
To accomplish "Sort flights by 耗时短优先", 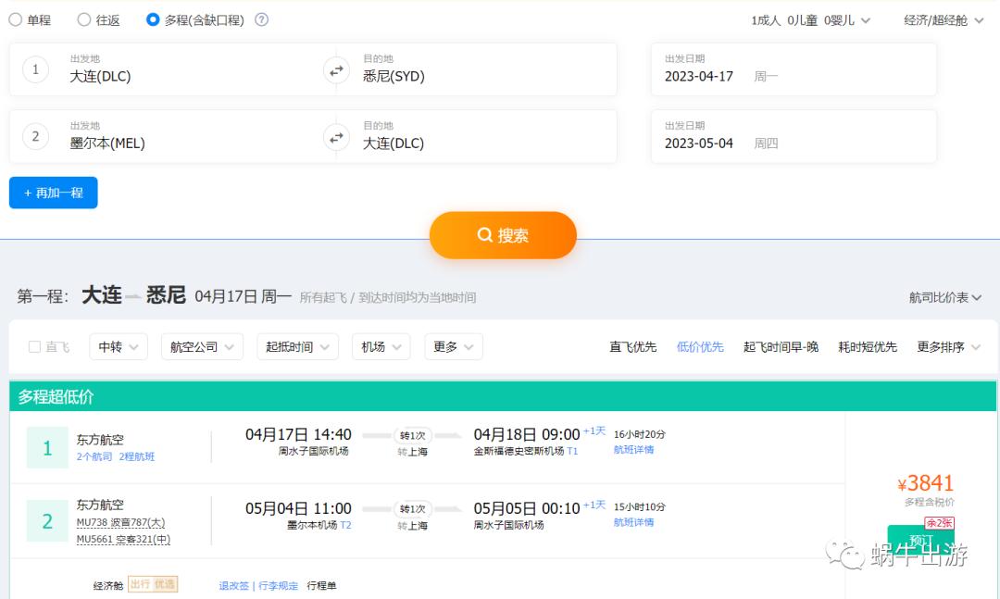I will click(x=867, y=346).
